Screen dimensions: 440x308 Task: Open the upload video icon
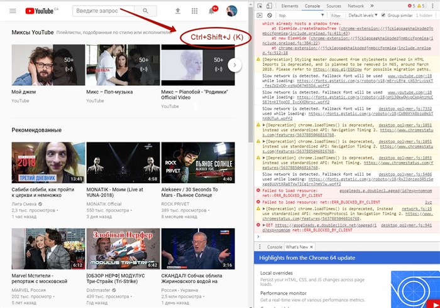pyautogui.click(x=178, y=11)
